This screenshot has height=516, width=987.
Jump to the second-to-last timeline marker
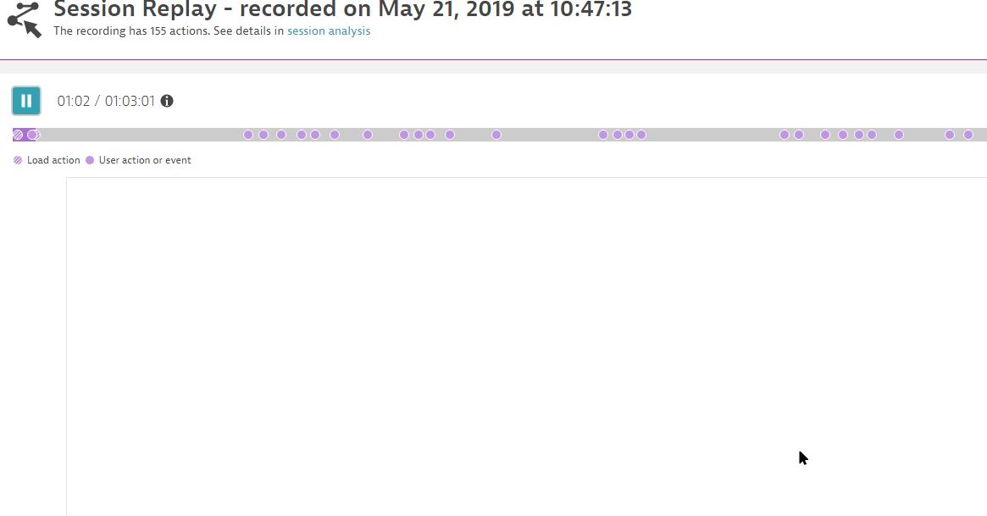click(950, 135)
